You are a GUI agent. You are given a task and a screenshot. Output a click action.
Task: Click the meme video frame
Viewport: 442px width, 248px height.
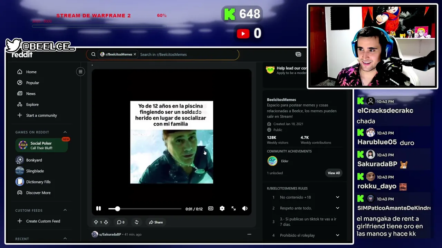coord(172,142)
